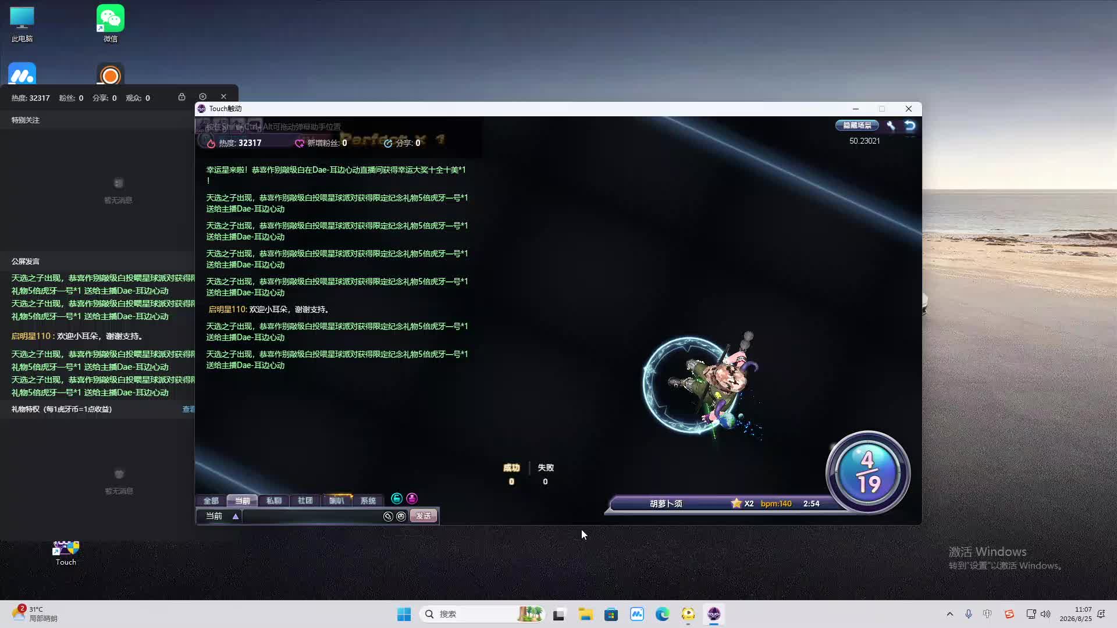This screenshot has height=628, width=1117.
Task: Open Microsoft Store from the taskbar
Action: point(611,614)
